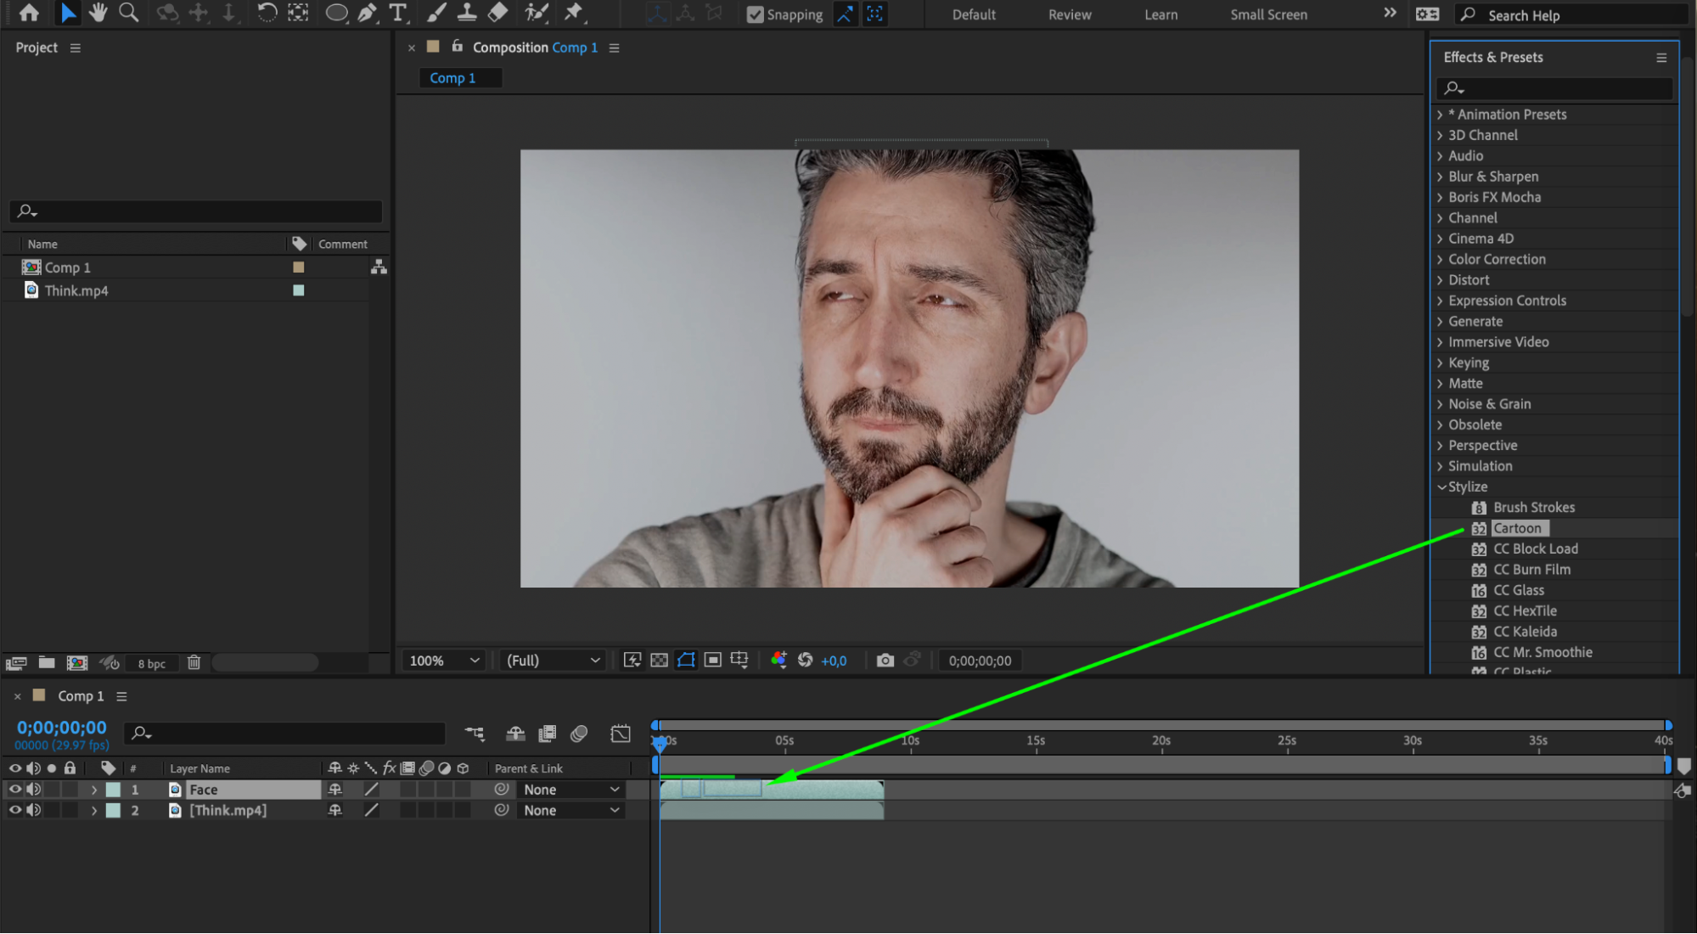The height and width of the screenshot is (934, 1697).
Task: Select the Rotation tool
Action: [x=267, y=13]
